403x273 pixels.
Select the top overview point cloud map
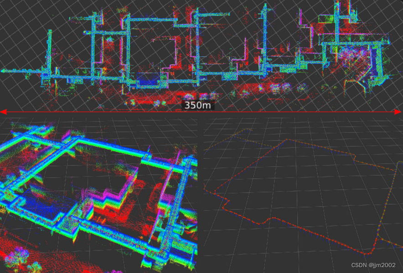click(x=201, y=55)
